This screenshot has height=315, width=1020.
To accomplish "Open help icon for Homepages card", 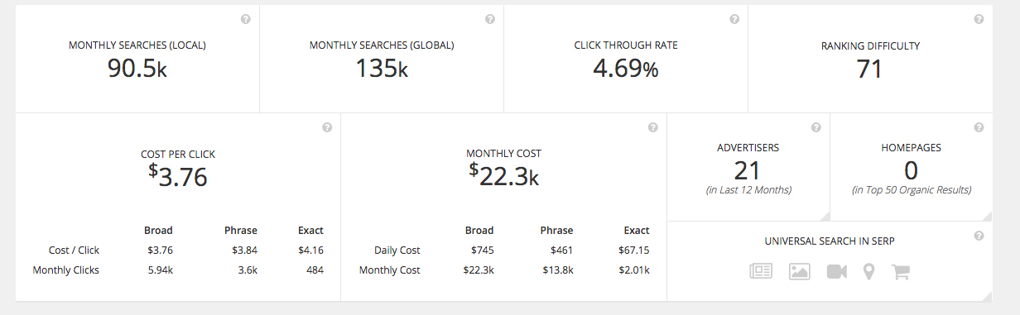I will click(x=979, y=127).
